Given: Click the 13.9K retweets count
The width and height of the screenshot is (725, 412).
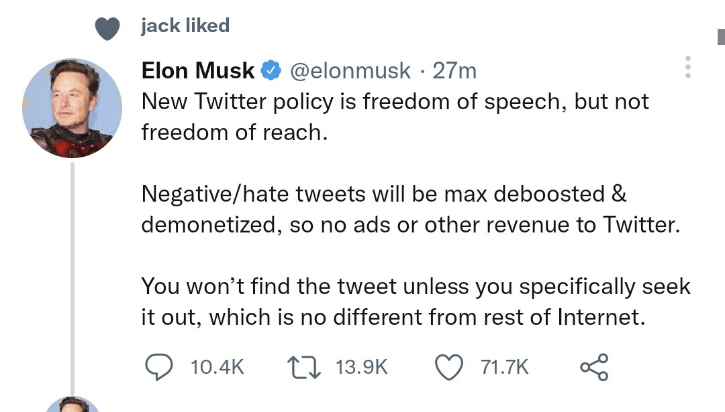Looking at the screenshot, I should (361, 367).
